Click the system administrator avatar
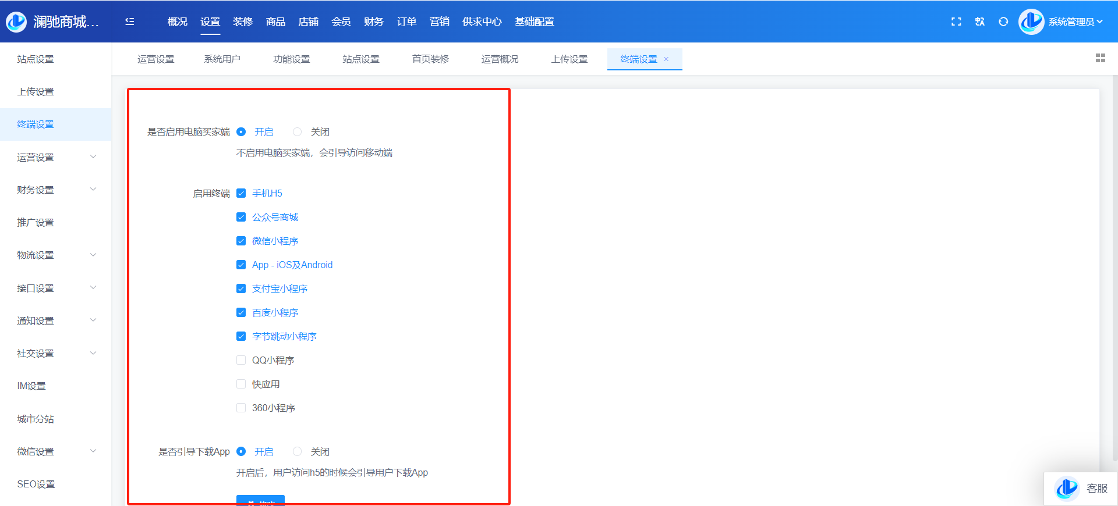The image size is (1118, 506). tap(1031, 22)
